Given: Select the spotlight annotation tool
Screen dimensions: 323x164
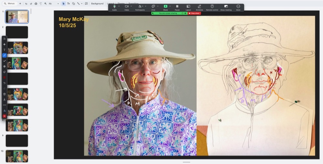Looking at the screenshot, I should [x=4, y=67].
